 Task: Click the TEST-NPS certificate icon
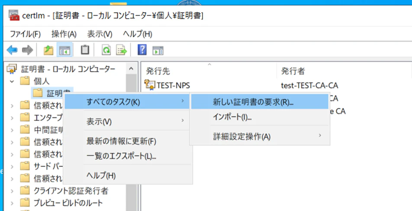150,85
